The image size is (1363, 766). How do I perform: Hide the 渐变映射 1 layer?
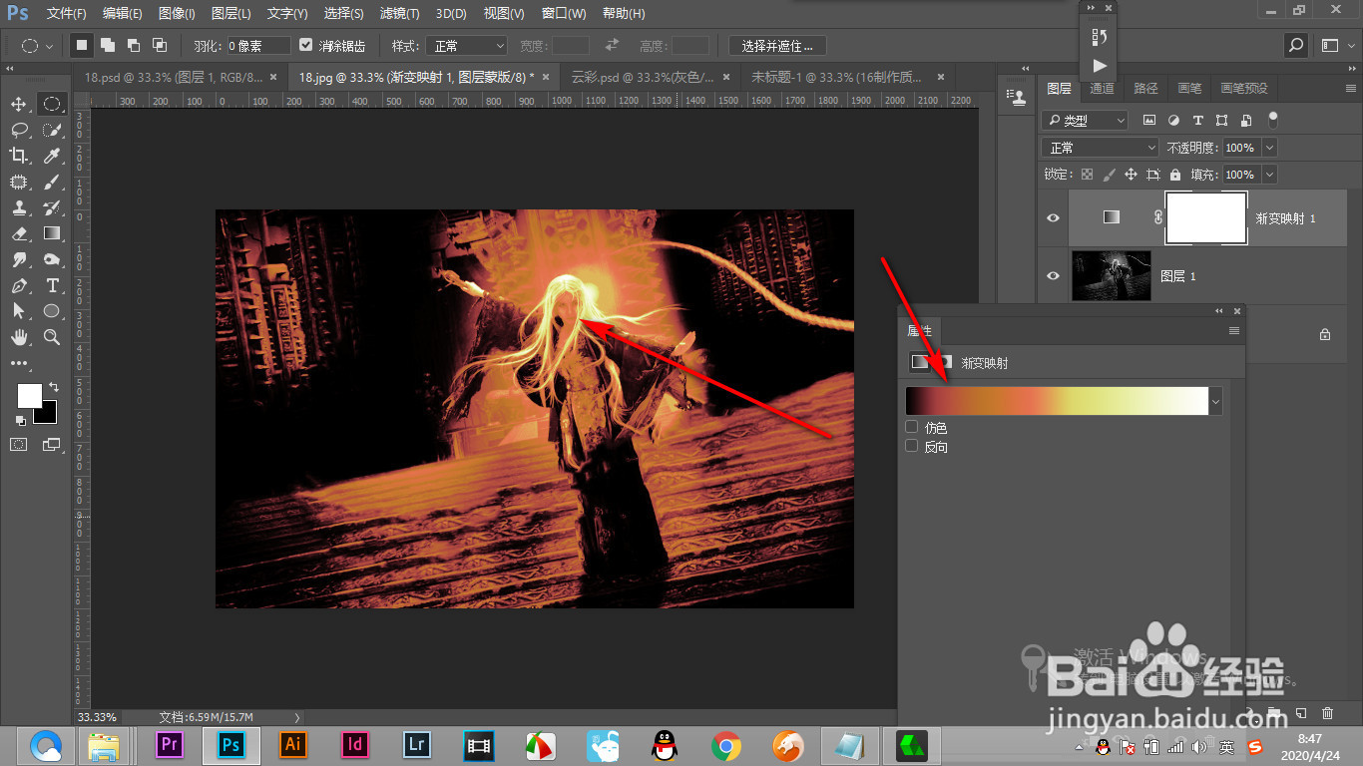pos(1053,217)
